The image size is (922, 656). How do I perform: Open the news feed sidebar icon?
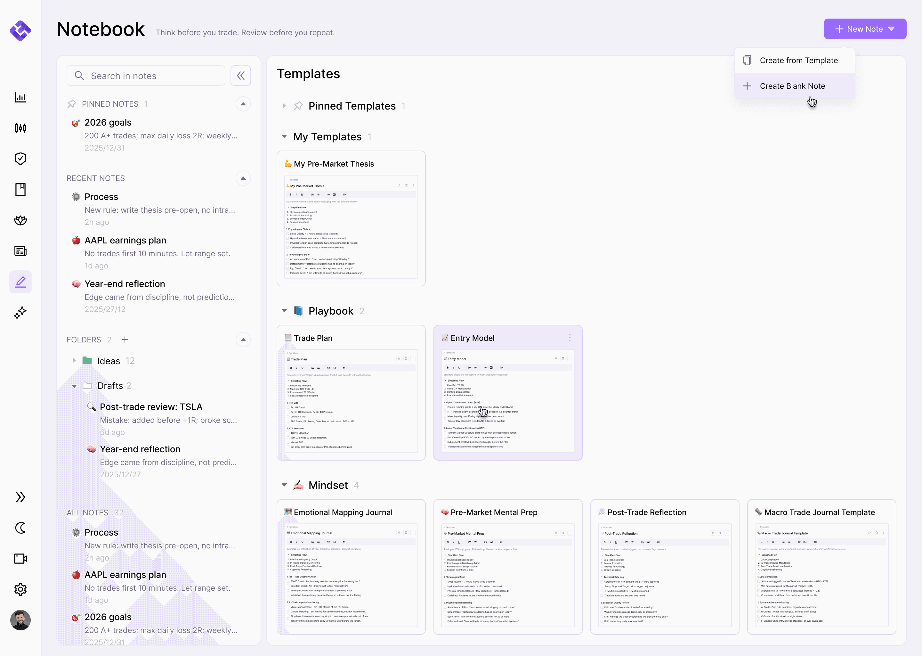coord(20,251)
